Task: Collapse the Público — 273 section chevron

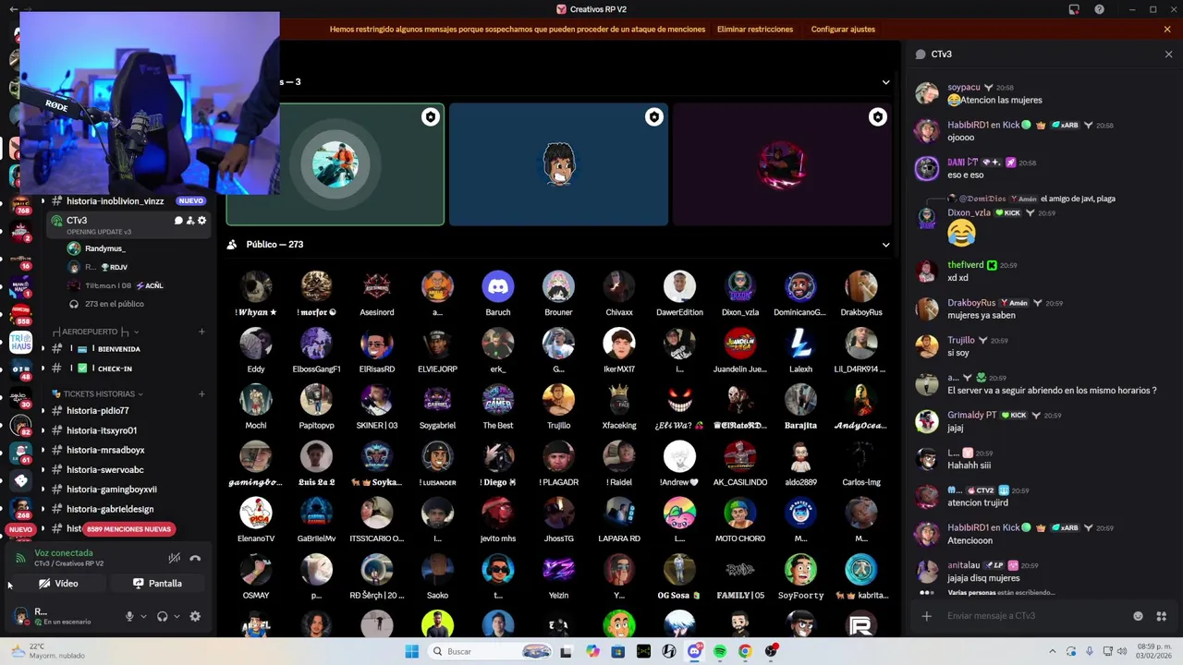Action: [885, 245]
